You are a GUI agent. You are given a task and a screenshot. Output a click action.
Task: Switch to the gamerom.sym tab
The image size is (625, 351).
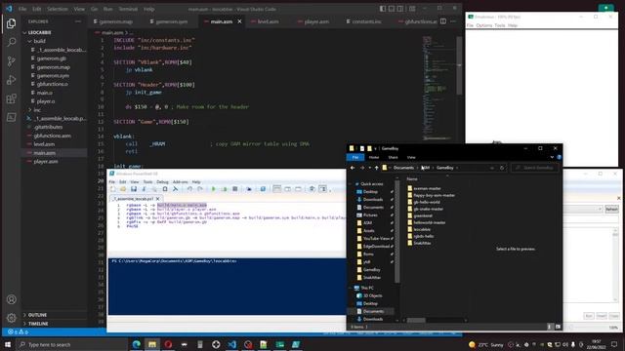(172, 21)
